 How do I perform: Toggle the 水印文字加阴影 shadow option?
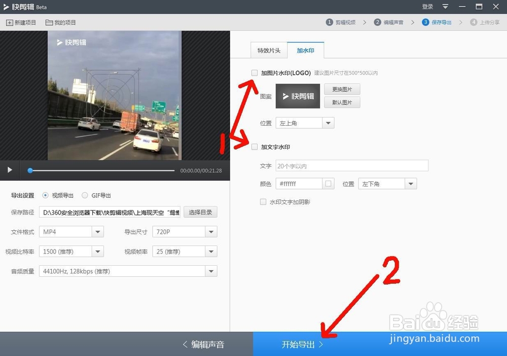(x=263, y=201)
